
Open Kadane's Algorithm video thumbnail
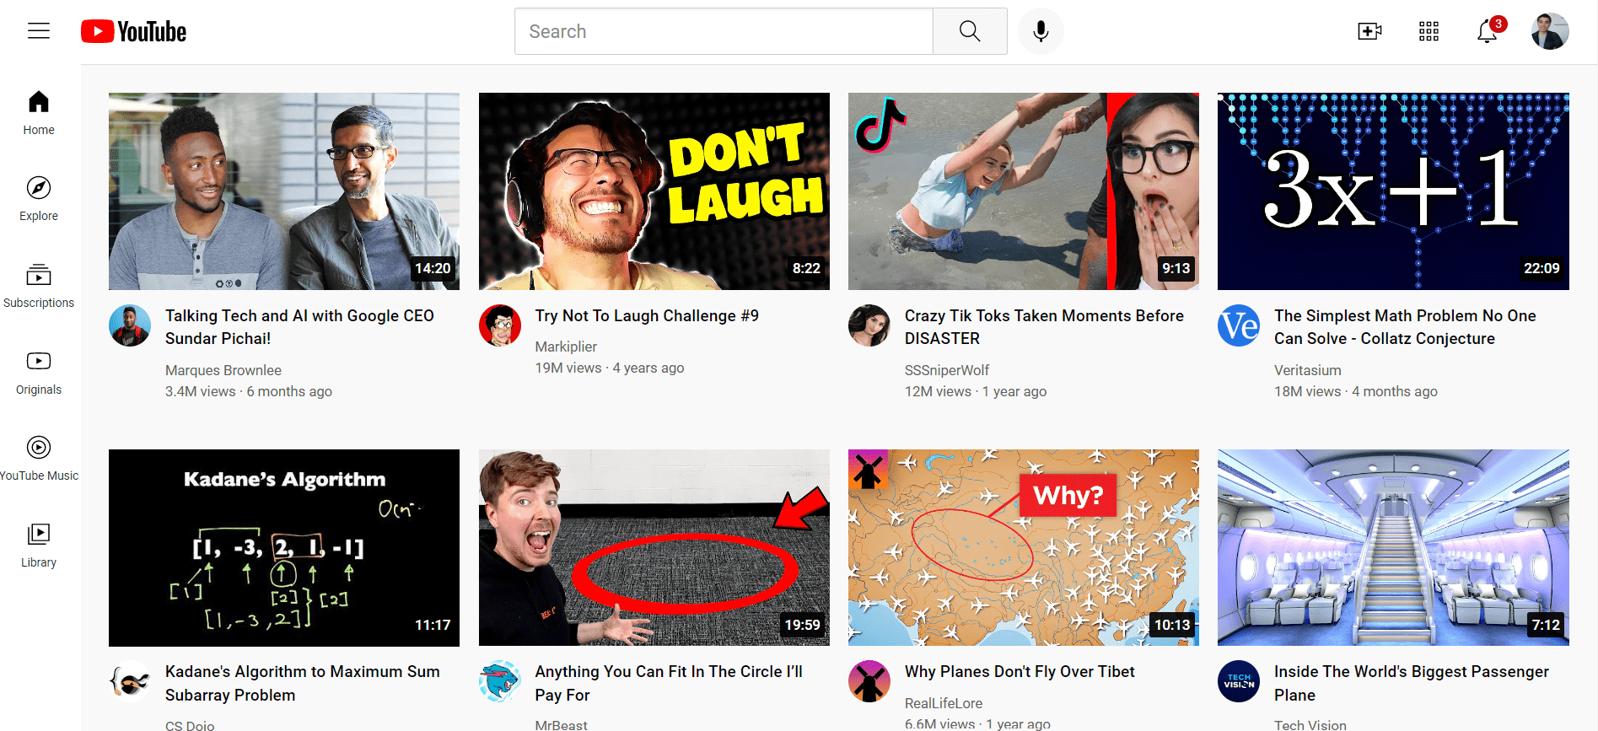click(x=284, y=548)
